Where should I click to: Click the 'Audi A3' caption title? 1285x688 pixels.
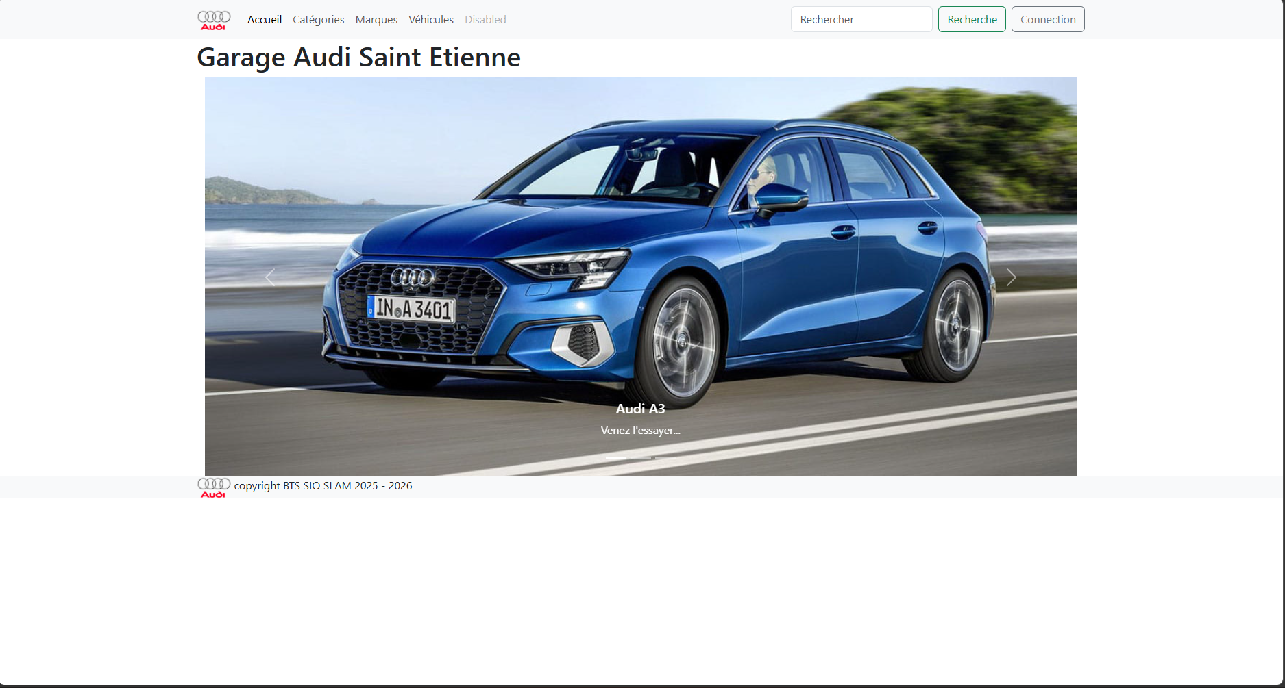[641, 409]
